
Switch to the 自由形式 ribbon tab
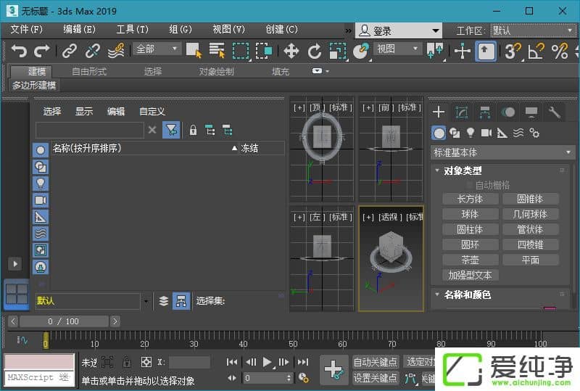click(x=89, y=72)
